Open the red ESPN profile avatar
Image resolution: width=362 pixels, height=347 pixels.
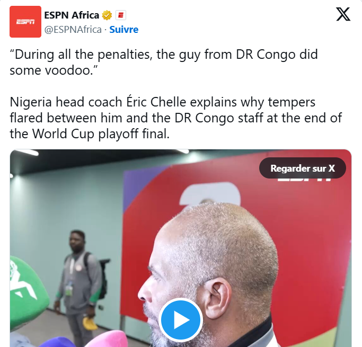coord(25,22)
